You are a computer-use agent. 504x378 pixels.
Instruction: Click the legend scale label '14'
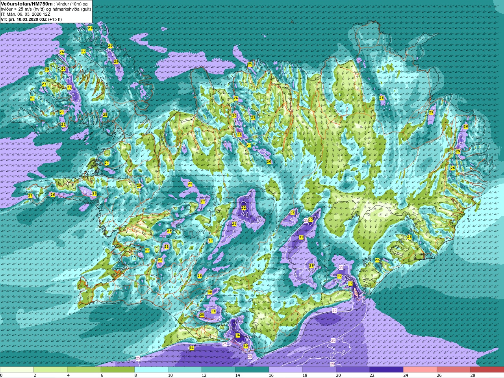click(237, 375)
